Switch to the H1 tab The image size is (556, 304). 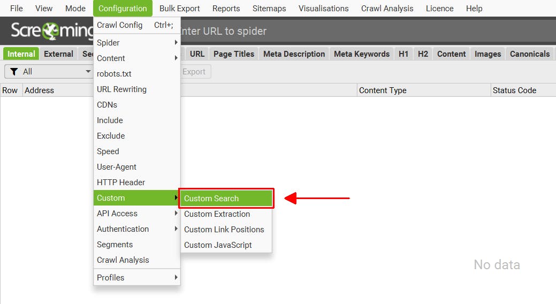403,54
